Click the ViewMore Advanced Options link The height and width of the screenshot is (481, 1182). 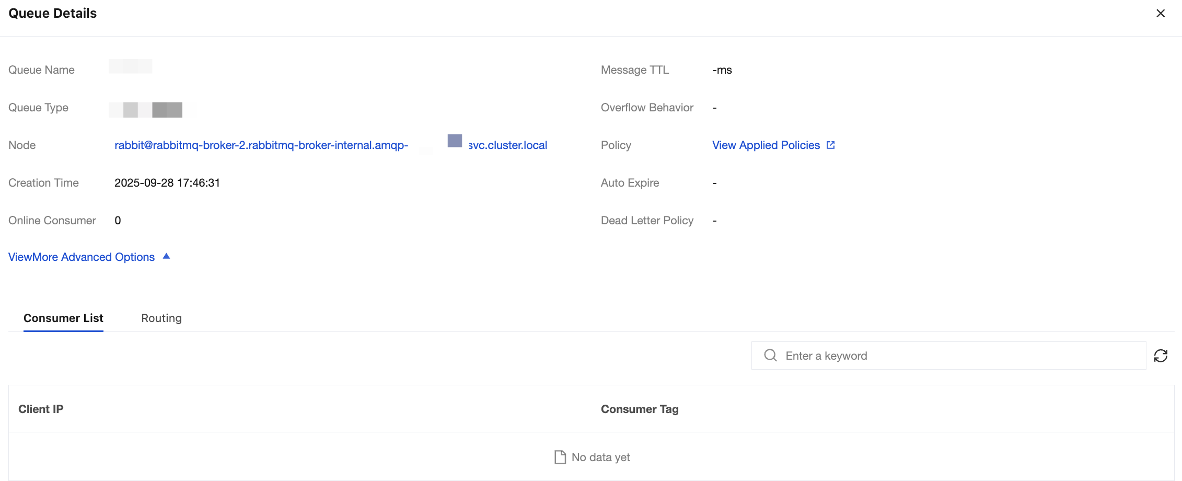82,257
